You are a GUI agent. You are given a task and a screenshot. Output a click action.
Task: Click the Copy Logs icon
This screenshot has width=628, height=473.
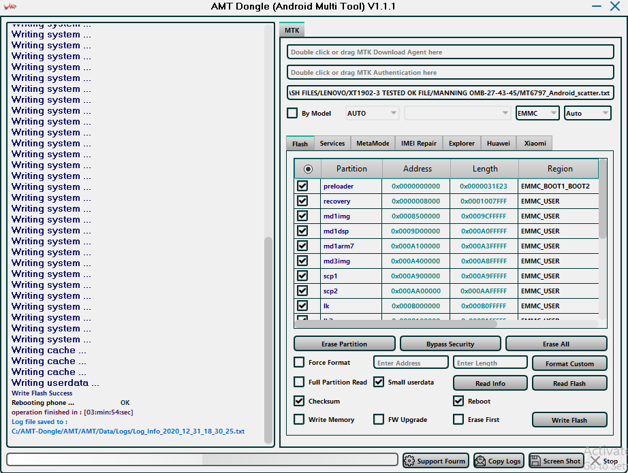tap(480, 461)
